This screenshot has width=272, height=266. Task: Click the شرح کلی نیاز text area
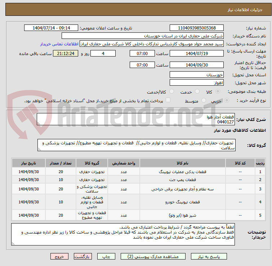[136, 119]
